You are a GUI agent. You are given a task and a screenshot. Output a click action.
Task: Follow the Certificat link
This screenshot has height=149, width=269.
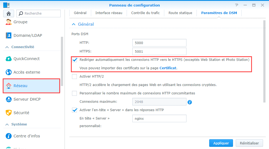[168, 68]
